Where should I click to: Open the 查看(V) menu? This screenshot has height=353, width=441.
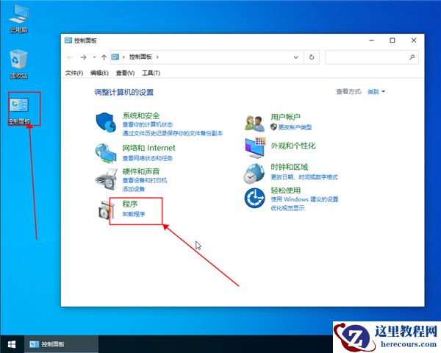tap(125, 73)
